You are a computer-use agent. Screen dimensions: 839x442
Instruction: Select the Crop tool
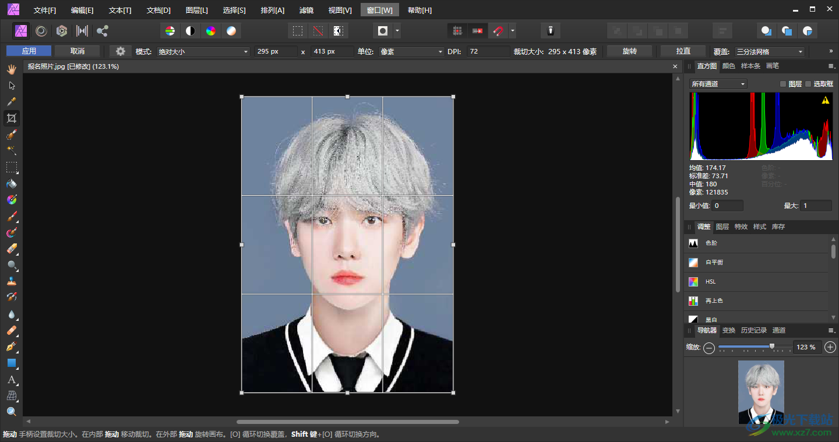(x=11, y=118)
